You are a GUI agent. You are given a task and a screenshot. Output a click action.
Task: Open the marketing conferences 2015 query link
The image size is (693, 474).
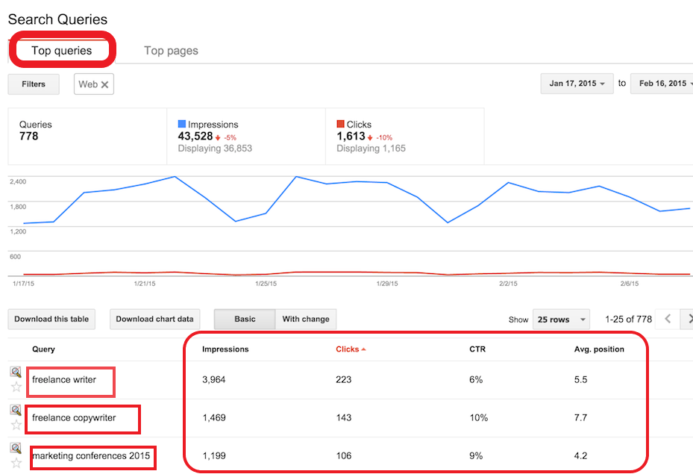(x=92, y=456)
